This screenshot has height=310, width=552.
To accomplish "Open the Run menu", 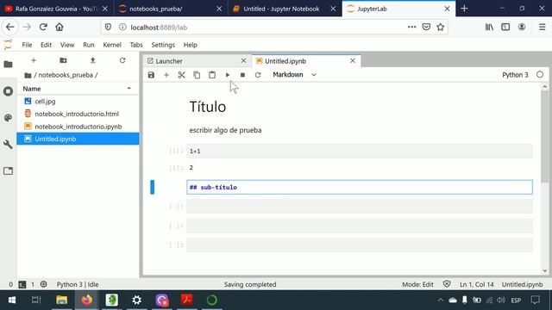I will (88, 45).
